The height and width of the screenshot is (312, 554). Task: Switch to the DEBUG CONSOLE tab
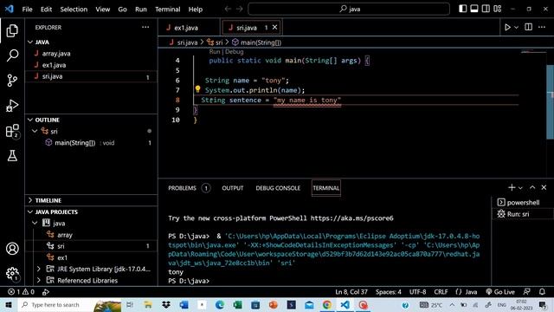click(x=278, y=188)
